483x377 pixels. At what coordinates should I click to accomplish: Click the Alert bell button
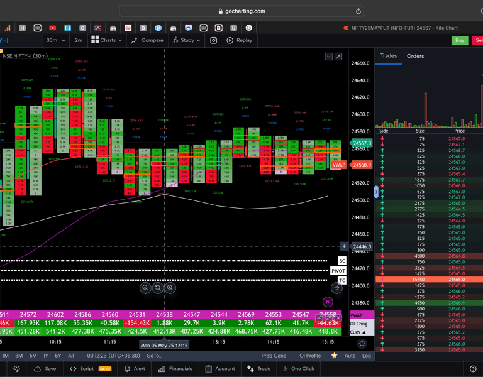tap(135, 369)
